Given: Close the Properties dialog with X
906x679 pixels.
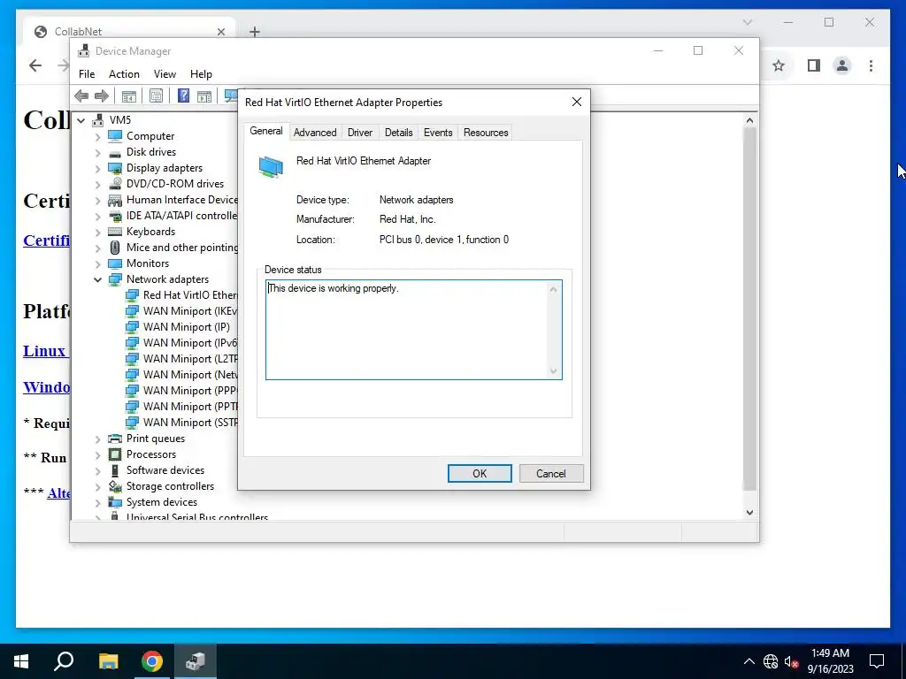Looking at the screenshot, I should (577, 103).
